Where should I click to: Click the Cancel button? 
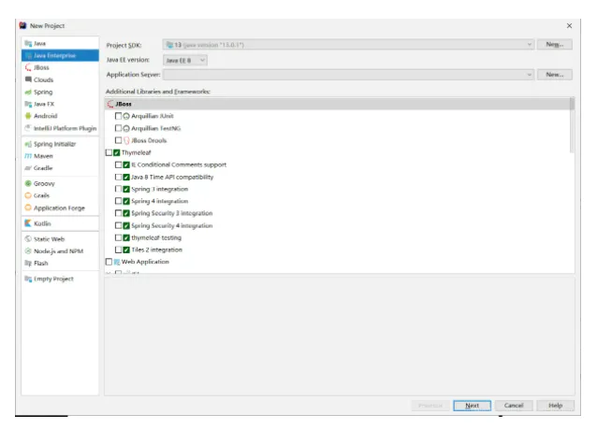tap(514, 406)
